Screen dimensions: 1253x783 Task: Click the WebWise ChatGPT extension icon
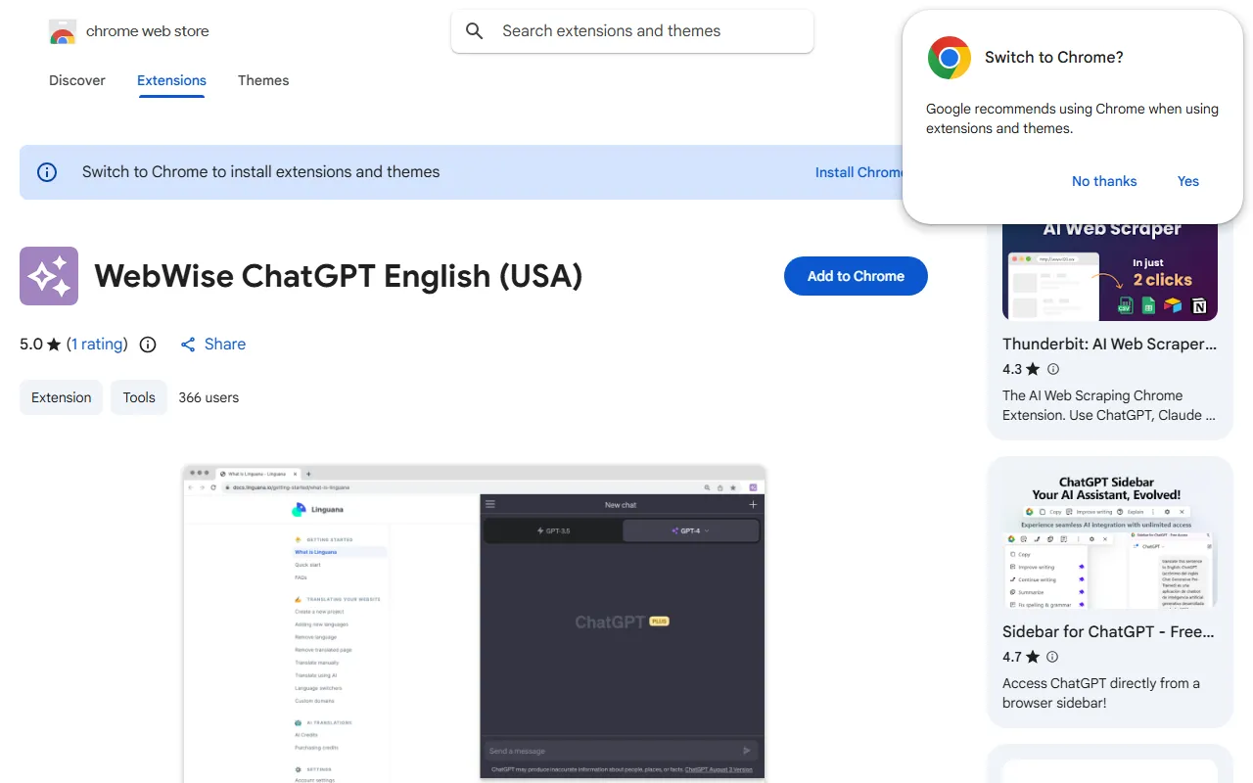click(x=49, y=276)
